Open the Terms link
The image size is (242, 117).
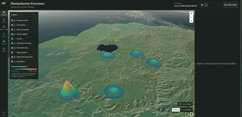point(3,115)
